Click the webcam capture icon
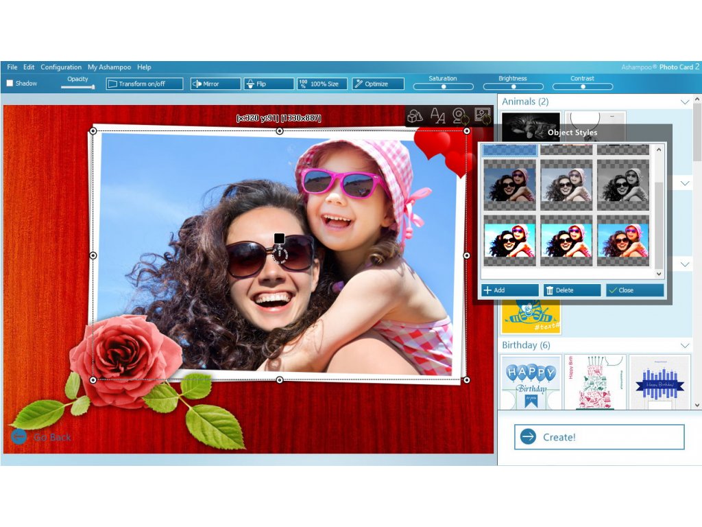Image resolution: width=702 pixels, height=527 pixels. click(460, 116)
